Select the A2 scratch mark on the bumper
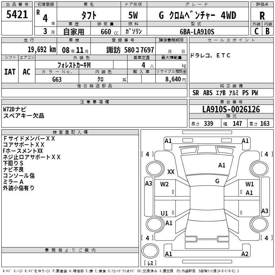Screen dimensions: 275x275 coord(245,254)
